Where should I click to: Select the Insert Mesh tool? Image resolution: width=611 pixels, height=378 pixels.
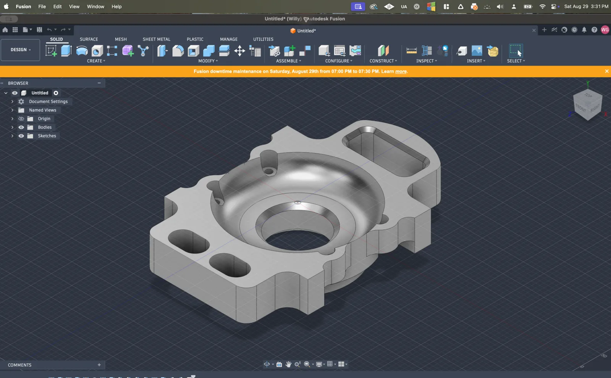click(493, 50)
